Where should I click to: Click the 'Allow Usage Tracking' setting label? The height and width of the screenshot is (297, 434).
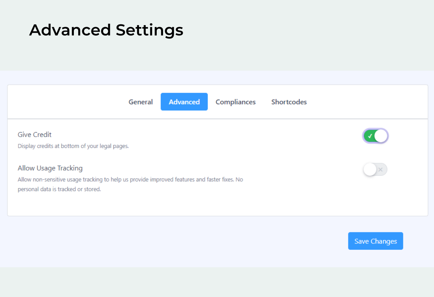point(50,168)
